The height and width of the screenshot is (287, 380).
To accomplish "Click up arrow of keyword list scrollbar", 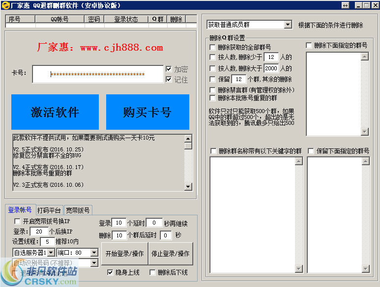I will [x=299, y=161].
